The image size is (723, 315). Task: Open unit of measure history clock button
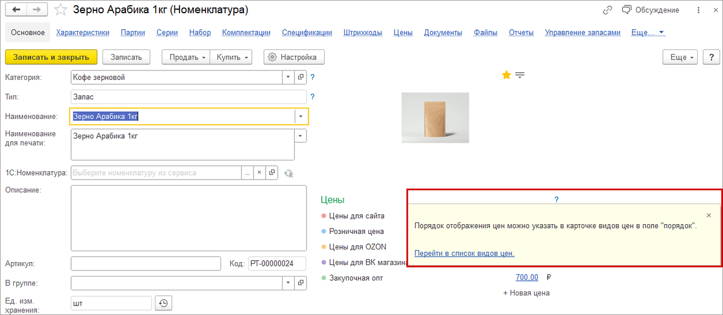click(x=163, y=304)
